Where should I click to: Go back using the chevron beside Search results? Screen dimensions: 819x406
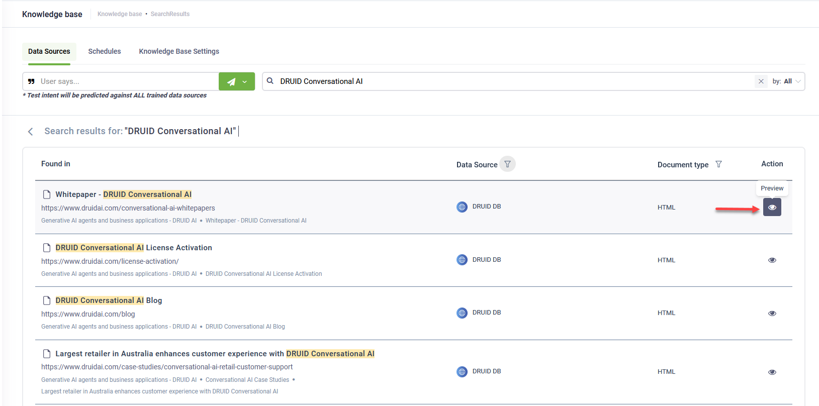tap(30, 131)
